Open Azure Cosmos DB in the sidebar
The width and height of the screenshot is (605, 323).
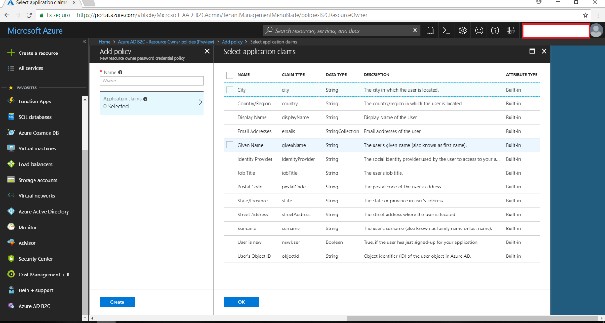tap(38, 133)
